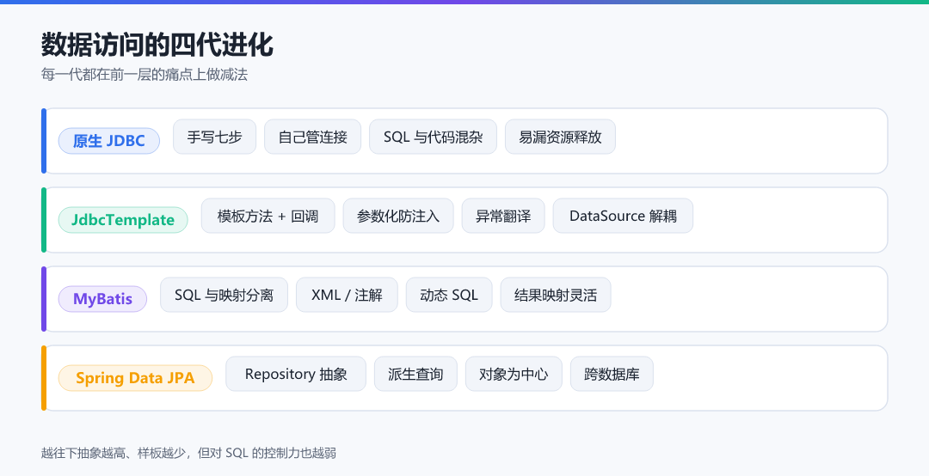Viewport: 929px width, 476px height.
Task: Select the Spring Data JPA label pill
Action: [135, 378]
